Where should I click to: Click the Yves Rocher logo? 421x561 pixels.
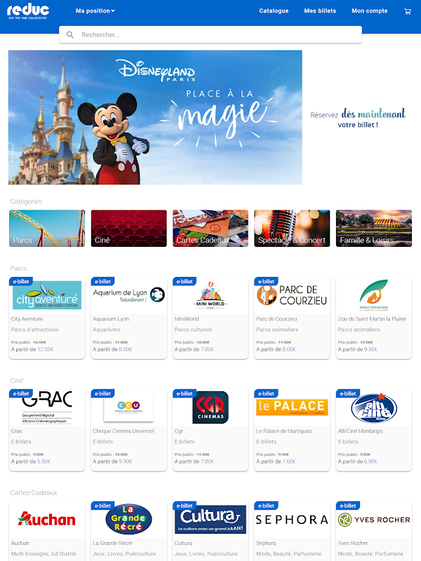pos(374,520)
